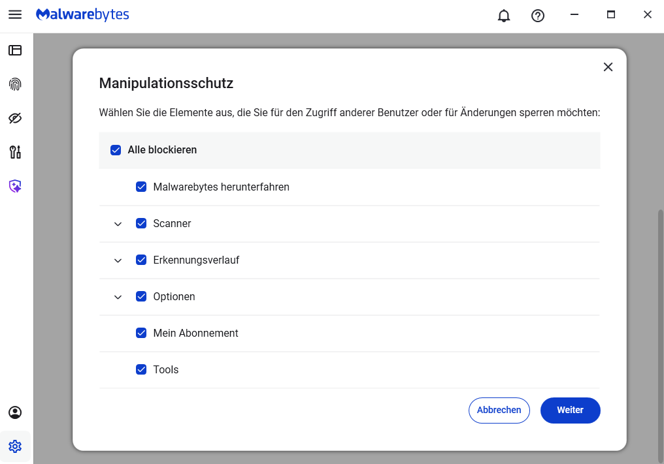Click the Tools label text

tap(165, 369)
